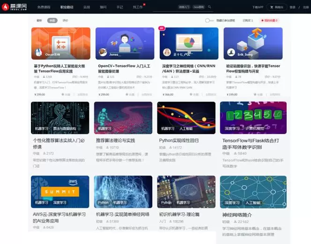Click the search magnifier icon
The height and width of the screenshot is (244, 311).
click(209, 7)
